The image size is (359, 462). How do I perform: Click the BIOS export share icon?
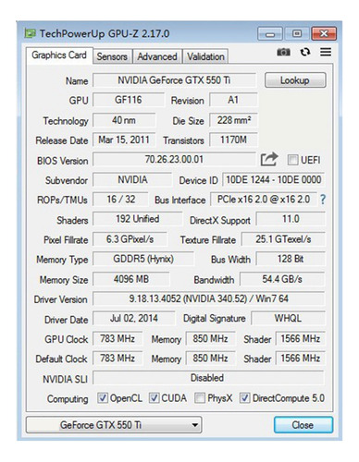(x=269, y=159)
